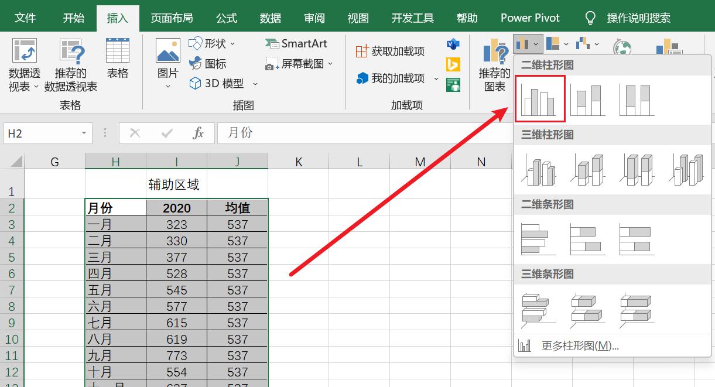Click 获取加载项 get add-ins
Screen dimensions: 715x387
point(390,52)
